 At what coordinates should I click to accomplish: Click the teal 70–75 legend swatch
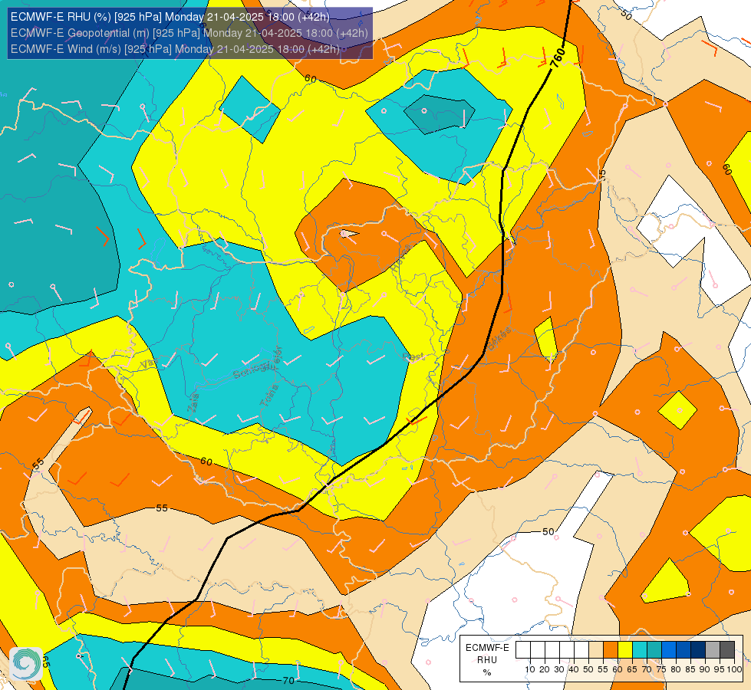(654, 650)
